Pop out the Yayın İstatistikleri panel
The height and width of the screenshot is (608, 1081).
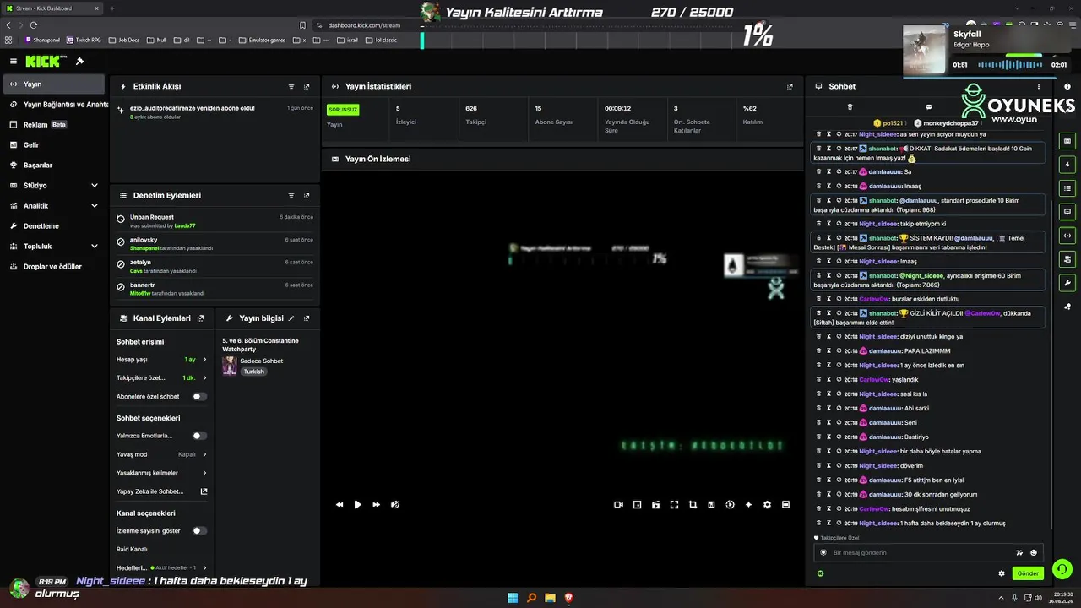(790, 86)
